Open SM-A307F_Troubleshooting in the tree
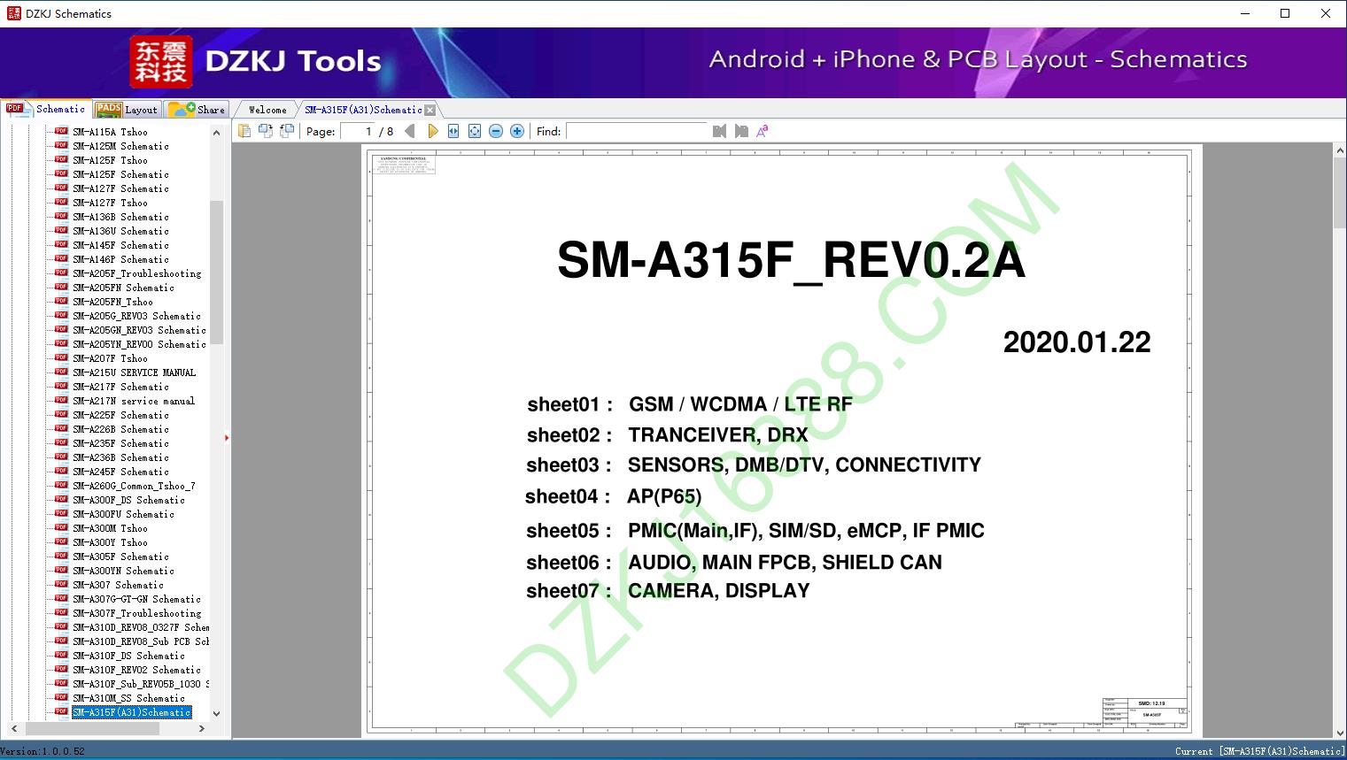The height and width of the screenshot is (760, 1347). (x=137, y=613)
